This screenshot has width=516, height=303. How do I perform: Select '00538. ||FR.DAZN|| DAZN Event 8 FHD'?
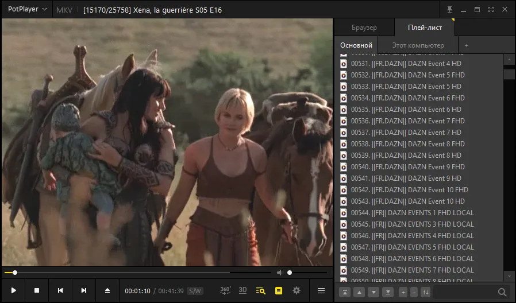click(x=419, y=144)
